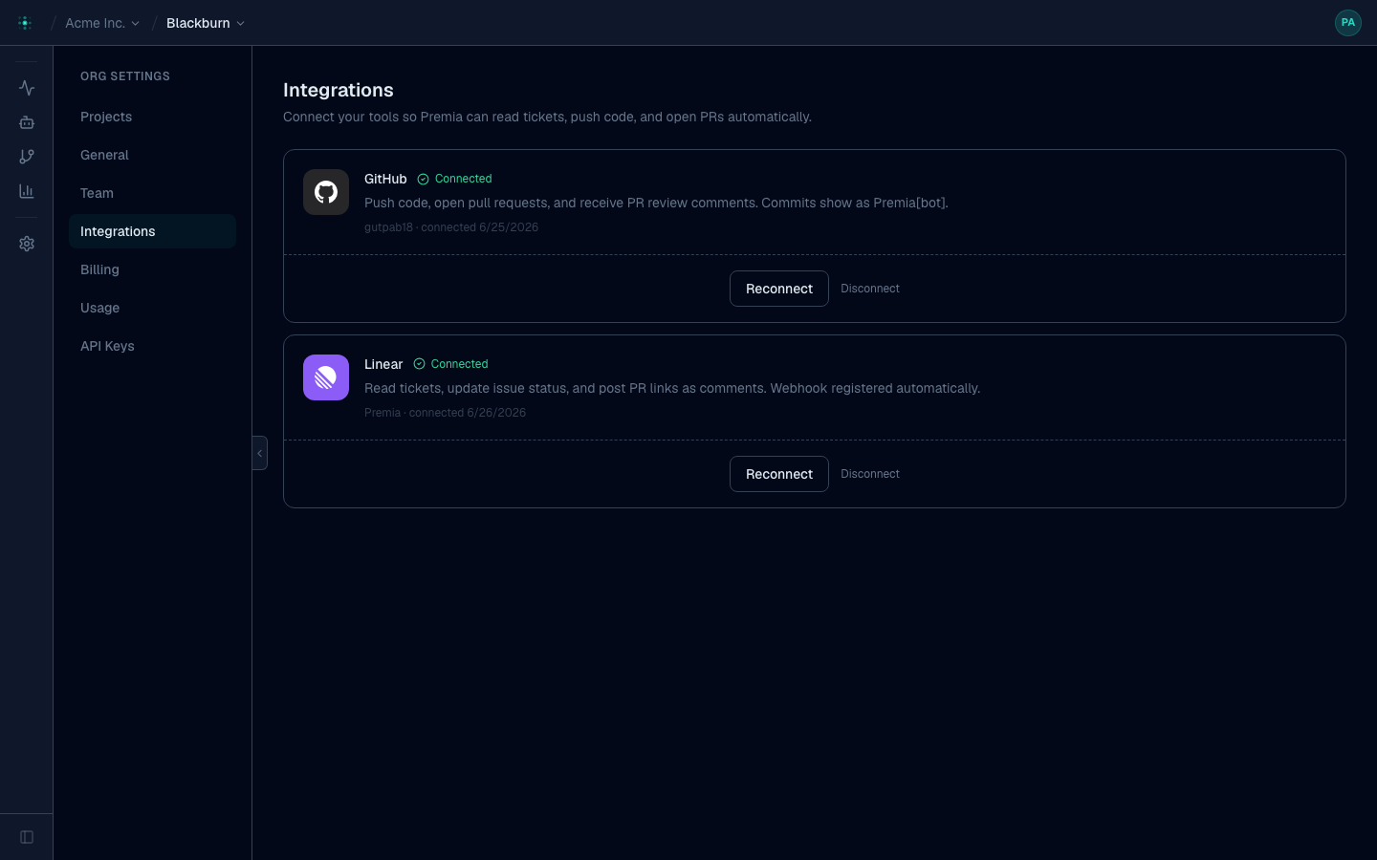Click the Premia logo icon at top left
This screenshot has height=860, width=1377.
click(x=25, y=23)
